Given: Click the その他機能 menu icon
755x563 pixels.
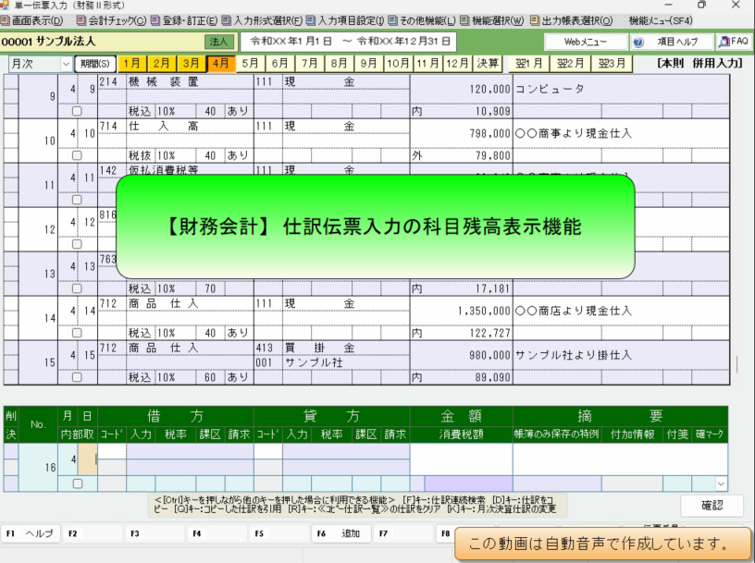Looking at the screenshot, I should point(392,20).
